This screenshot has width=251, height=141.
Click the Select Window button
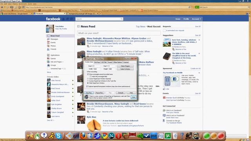(125, 69)
